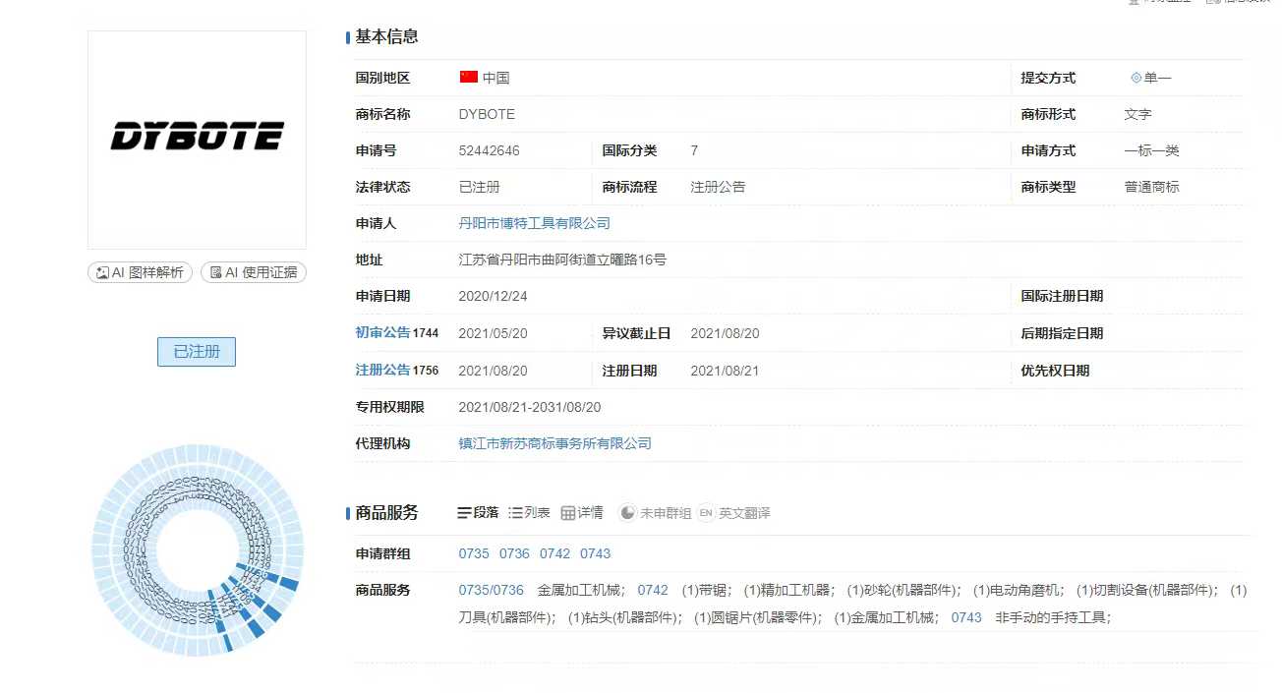Open 注册公告 registration announcement link
Viewport: 1282px width, 693px height.
[382, 371]
